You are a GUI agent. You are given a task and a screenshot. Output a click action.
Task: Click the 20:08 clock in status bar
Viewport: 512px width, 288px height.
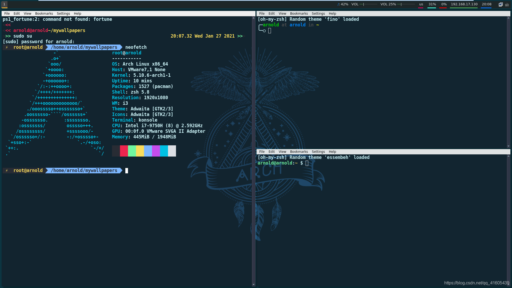pyautogui.click(x=486, y=4)
